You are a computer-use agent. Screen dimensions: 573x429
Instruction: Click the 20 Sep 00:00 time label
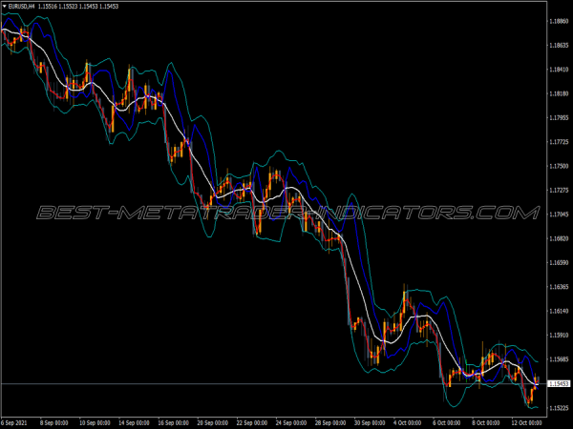click(213, 422)
